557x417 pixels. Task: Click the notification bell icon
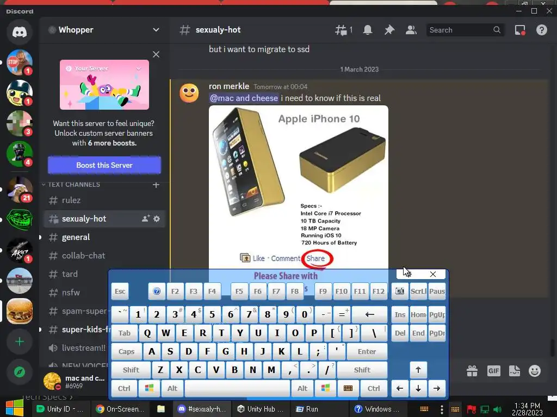coord(368,30)
